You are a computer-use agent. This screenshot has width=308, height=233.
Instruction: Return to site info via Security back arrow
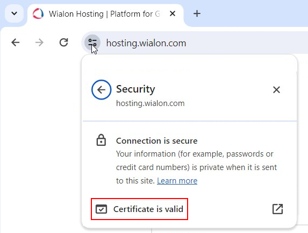(x=102, y=90)
